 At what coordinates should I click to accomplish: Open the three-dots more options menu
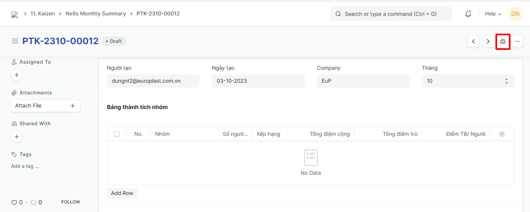click(x=517, y=41)
